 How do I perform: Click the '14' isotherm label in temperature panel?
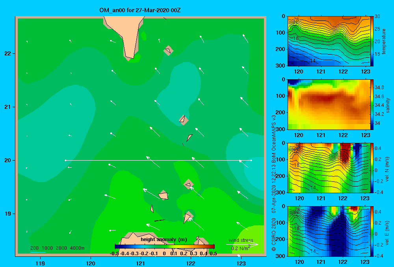click(312, 61)
